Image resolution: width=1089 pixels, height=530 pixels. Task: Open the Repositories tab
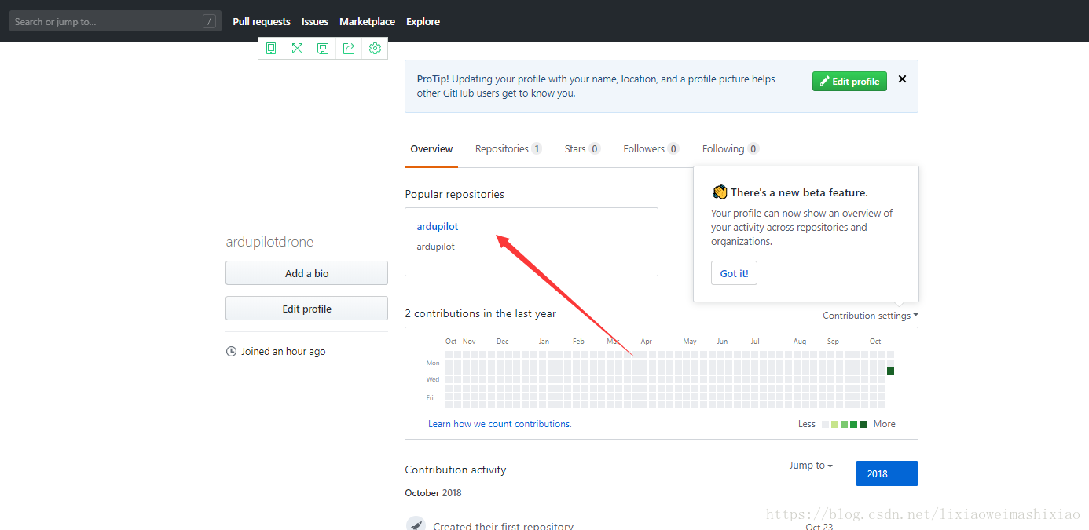click(508, 149)
